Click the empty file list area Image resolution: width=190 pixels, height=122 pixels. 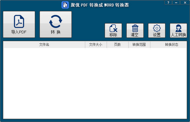click(x=95, y=83)
